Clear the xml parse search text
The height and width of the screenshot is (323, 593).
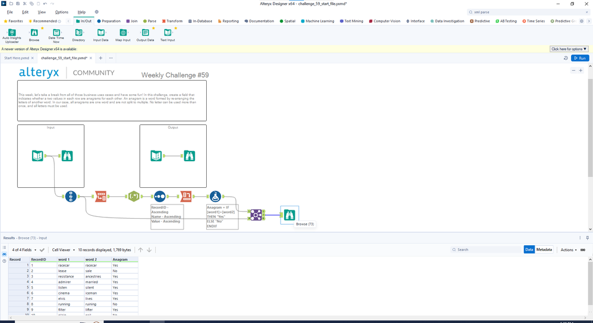point(587,12)
